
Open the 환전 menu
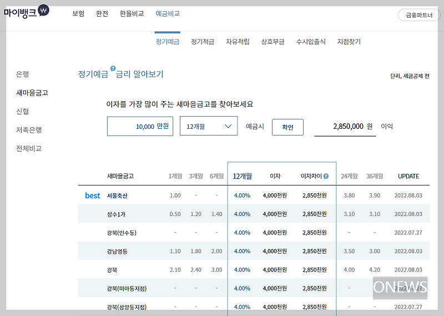pos(102,13)
